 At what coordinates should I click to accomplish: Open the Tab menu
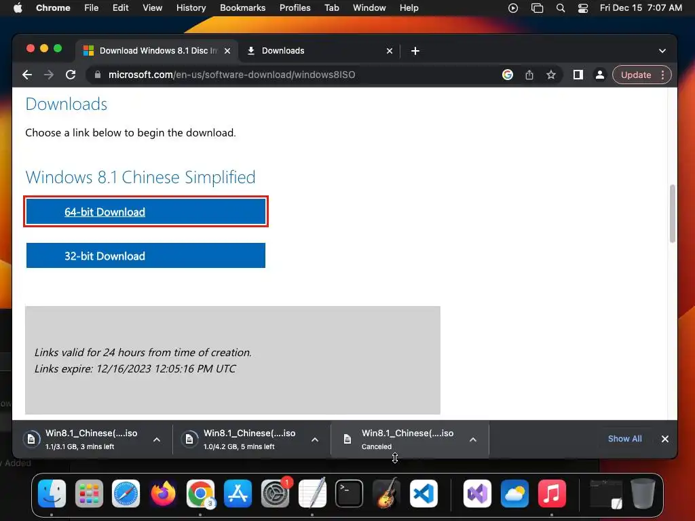[x=331, y=7]
